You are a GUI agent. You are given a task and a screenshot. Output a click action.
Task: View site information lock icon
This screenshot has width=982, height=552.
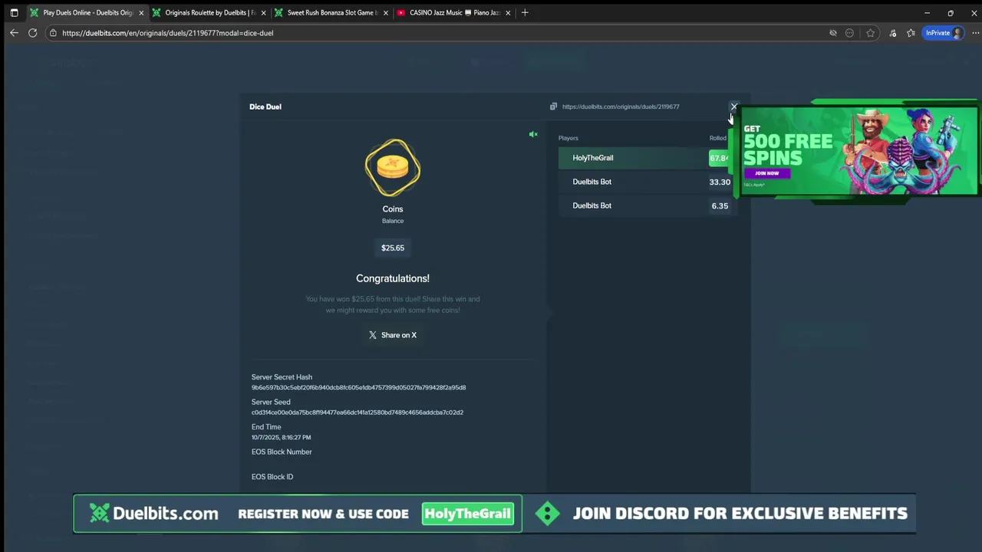(x=53, y=33)
